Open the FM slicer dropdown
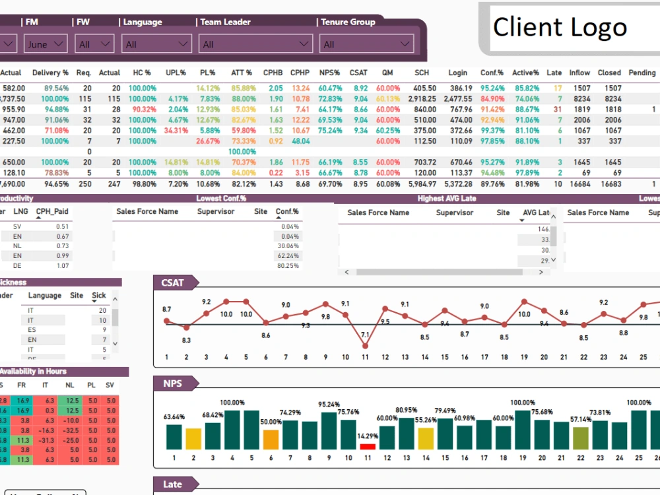The image size is (660, 495). 9,43
